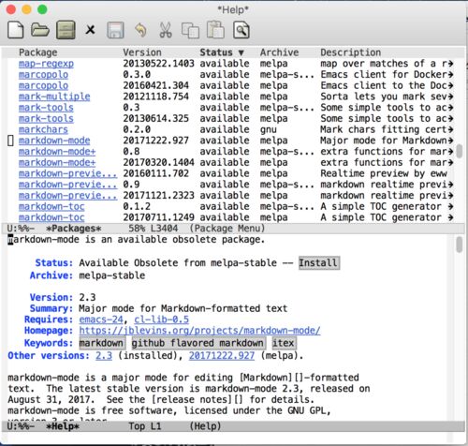468x446 pixels.
Task: Click the *Packages* mode line buffer name
Action: click(x=74, y=229)
